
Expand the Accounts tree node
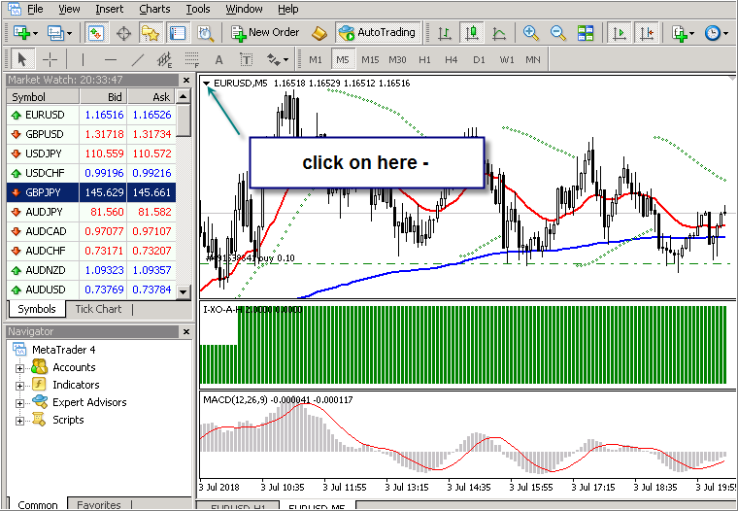(19, 368)
